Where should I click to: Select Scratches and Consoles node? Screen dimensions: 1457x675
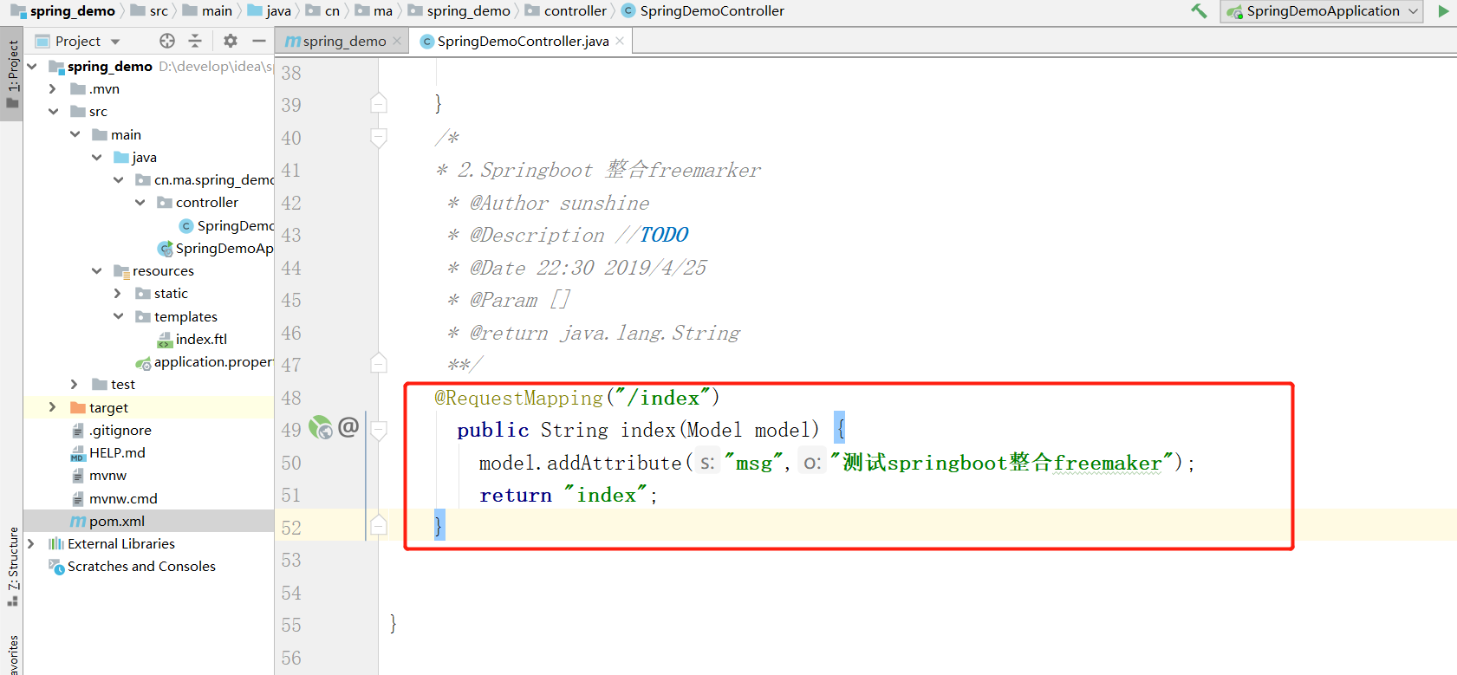click(133, 566)
